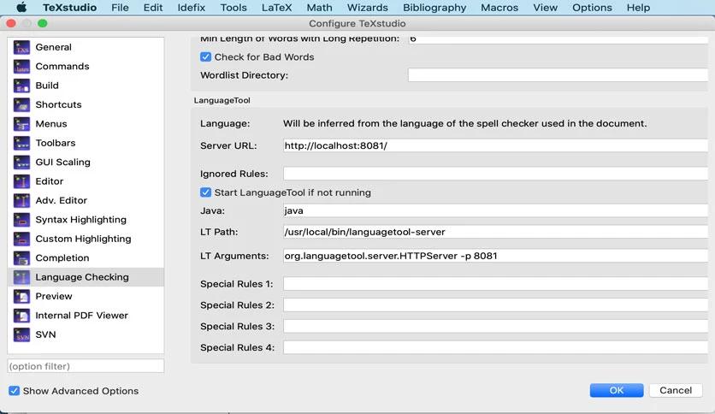Open the Tools menu
The height and width of the screenshot is (414, 715).
(x=233, y=8)
